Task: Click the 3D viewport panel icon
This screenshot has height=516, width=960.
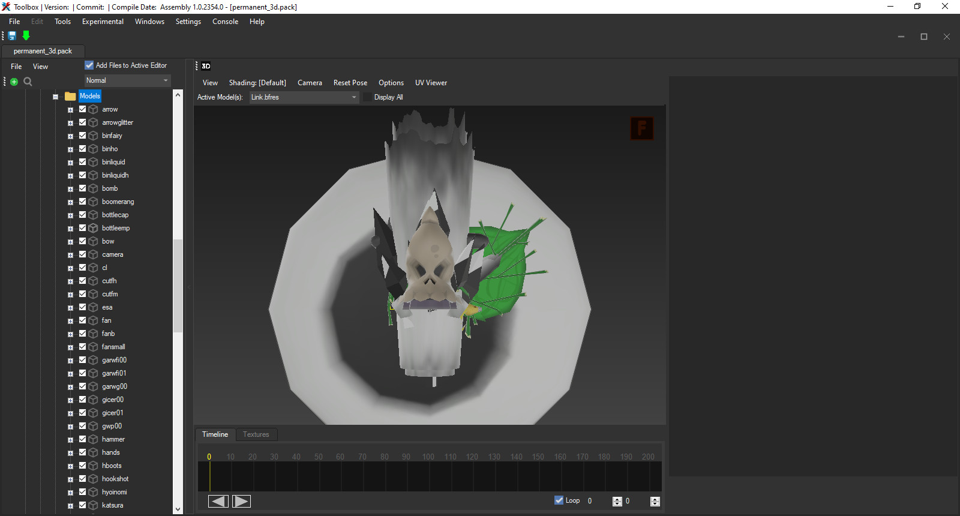Action: coord(206,66)
